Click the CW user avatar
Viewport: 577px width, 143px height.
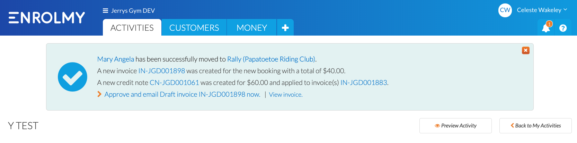[x=505, y=10]
